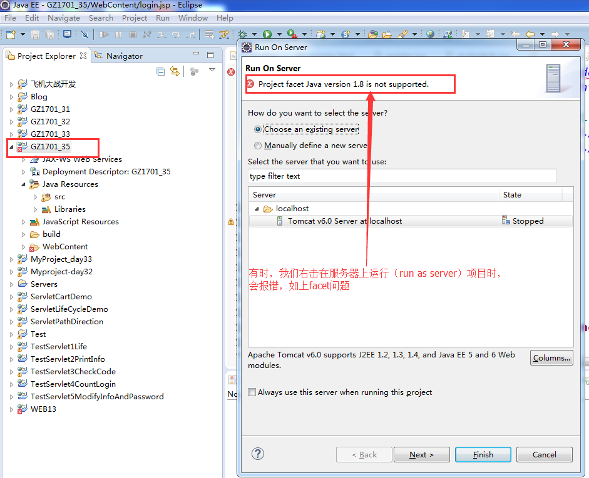The image size is (589, 478).
Task: Expand the Blog project node
Action: [x=11, y=97]
